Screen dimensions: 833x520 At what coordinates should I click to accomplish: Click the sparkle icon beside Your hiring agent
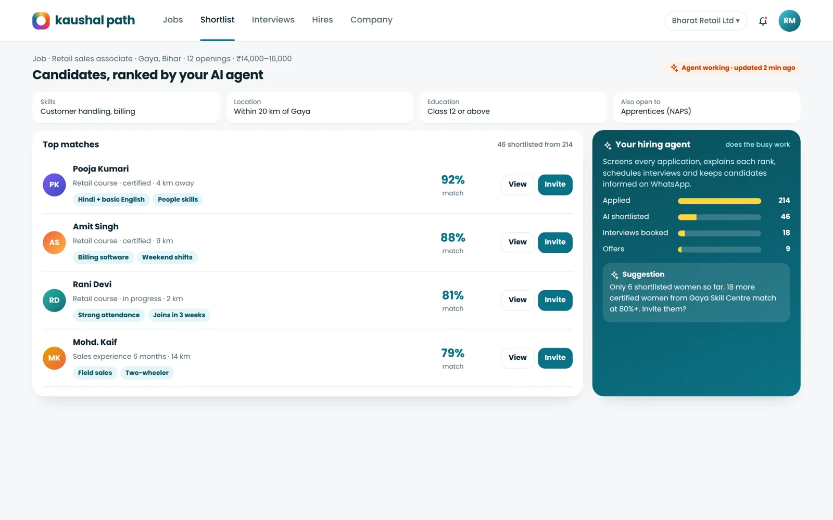(608, 145)
